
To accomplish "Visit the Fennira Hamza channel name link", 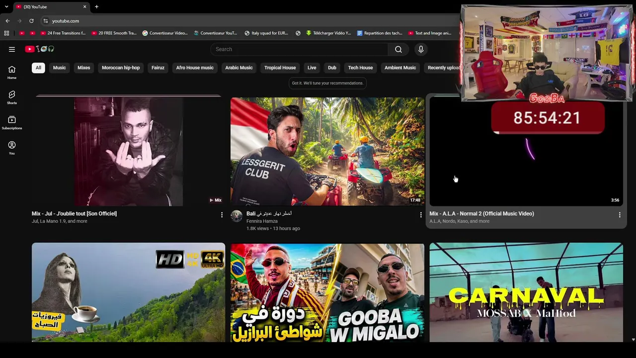I will [262, 221].
